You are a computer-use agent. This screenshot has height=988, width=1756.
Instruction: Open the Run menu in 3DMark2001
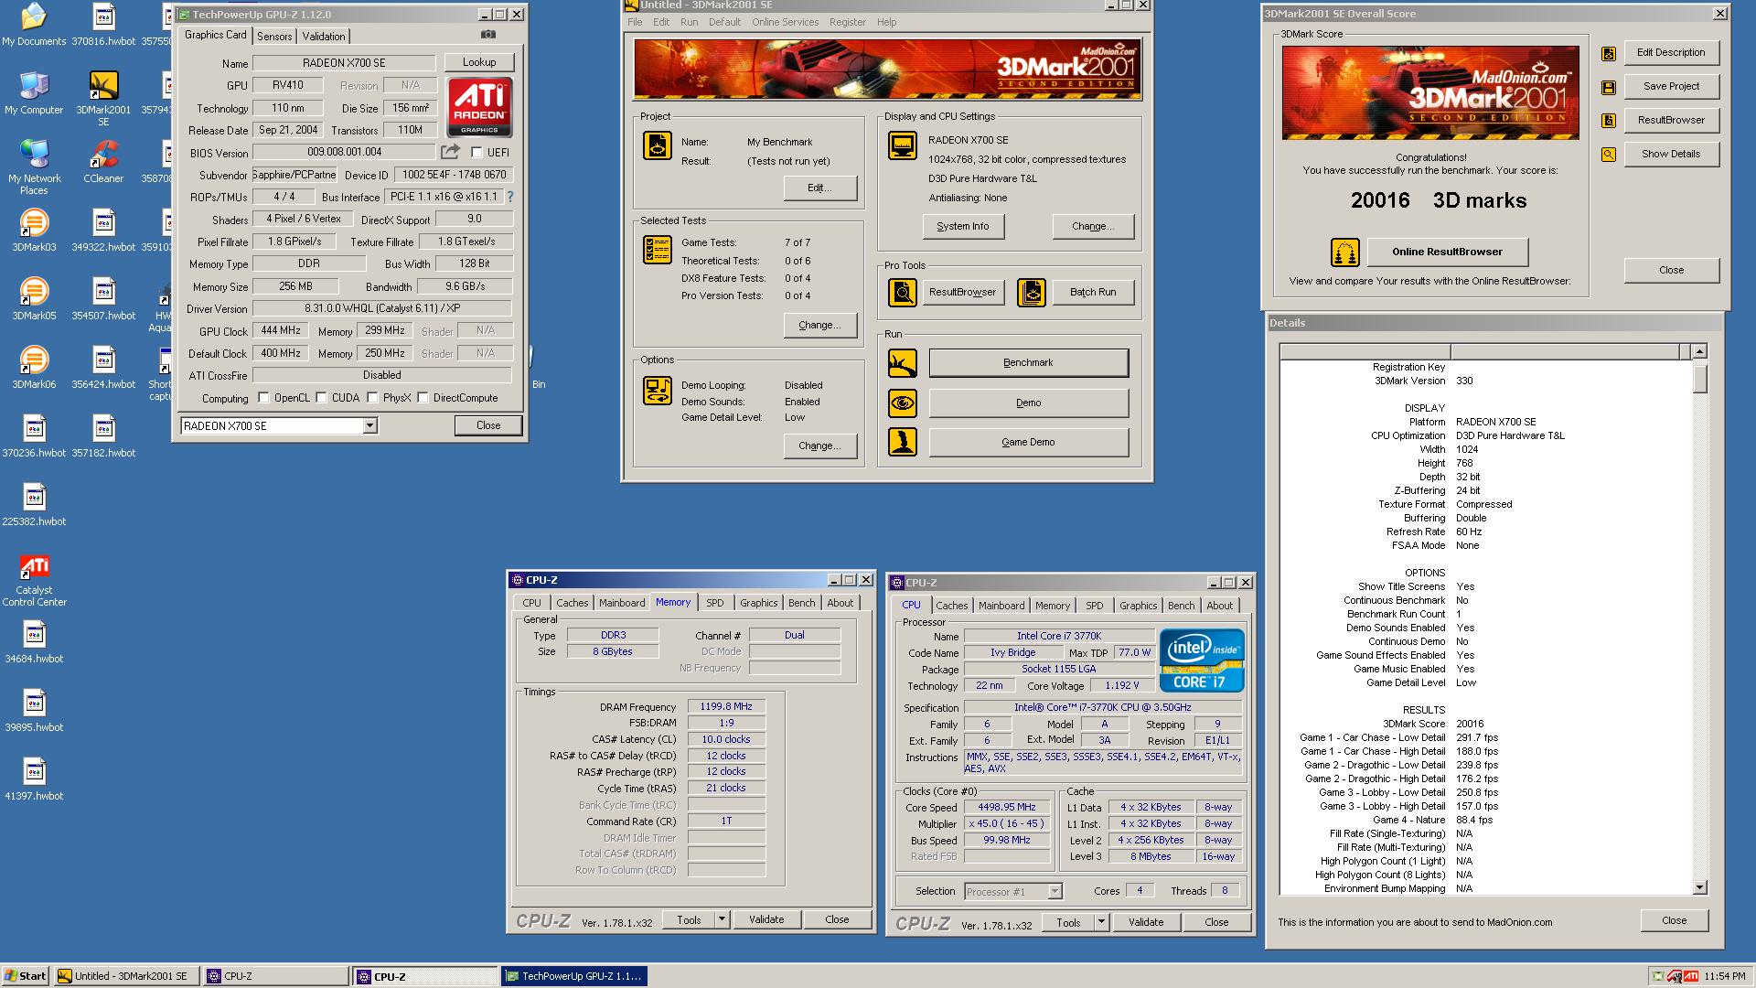pos(689,22)
